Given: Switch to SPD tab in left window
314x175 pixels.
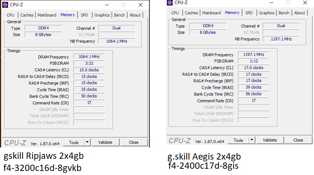Looking at the screenshot, I should click(x=84, y=15).
